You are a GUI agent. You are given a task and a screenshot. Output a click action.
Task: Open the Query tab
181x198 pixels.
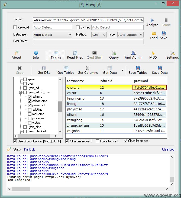click(114, 55)
